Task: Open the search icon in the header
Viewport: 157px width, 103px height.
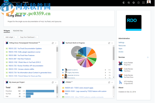Action: click(x=129, y=3)
